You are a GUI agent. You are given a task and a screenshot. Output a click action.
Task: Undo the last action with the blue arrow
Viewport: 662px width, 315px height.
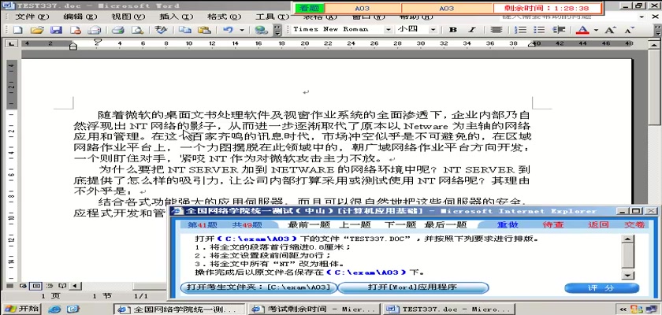tap(228, 29)
